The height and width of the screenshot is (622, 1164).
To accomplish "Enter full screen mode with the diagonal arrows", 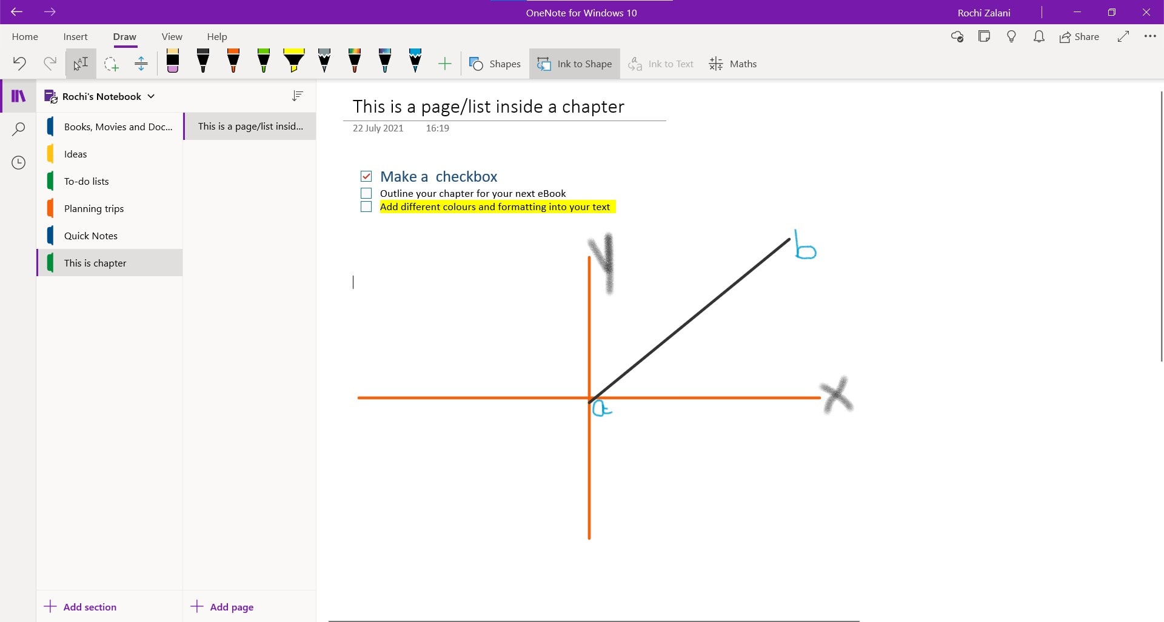I will click(1123, 37).
